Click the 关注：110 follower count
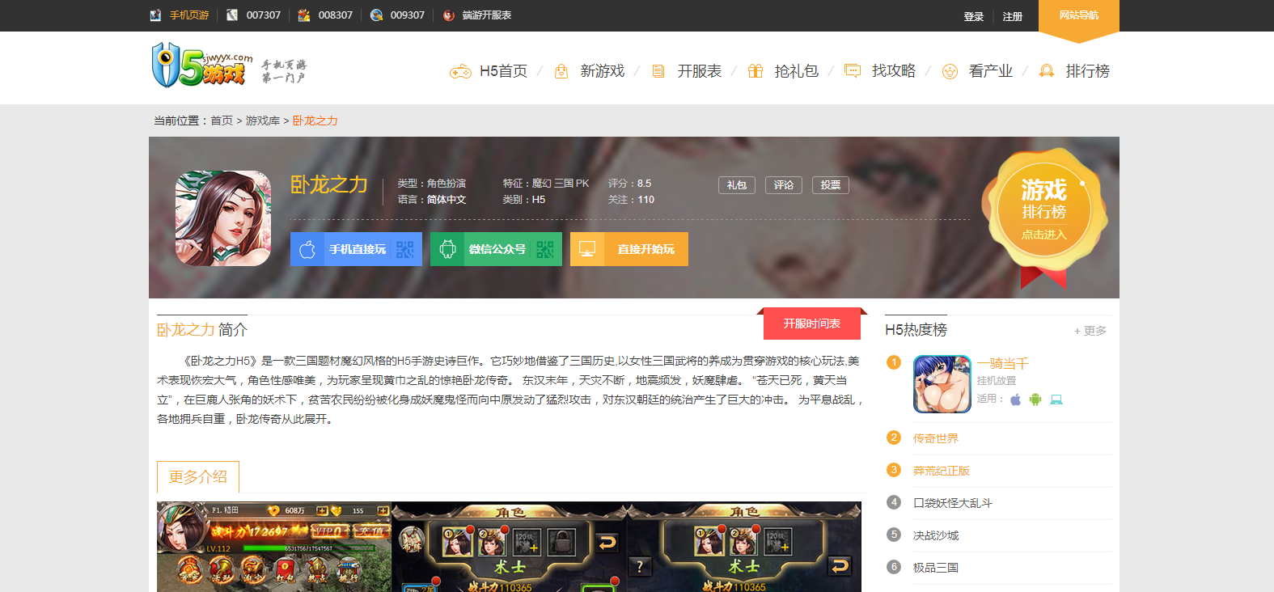The image size is (1274, 592). (x=631, y=200)
